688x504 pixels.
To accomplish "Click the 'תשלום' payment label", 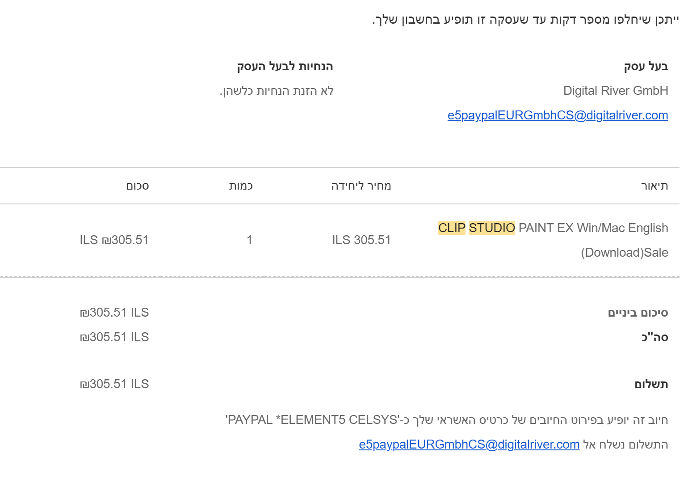I will [x=651, y=384].
